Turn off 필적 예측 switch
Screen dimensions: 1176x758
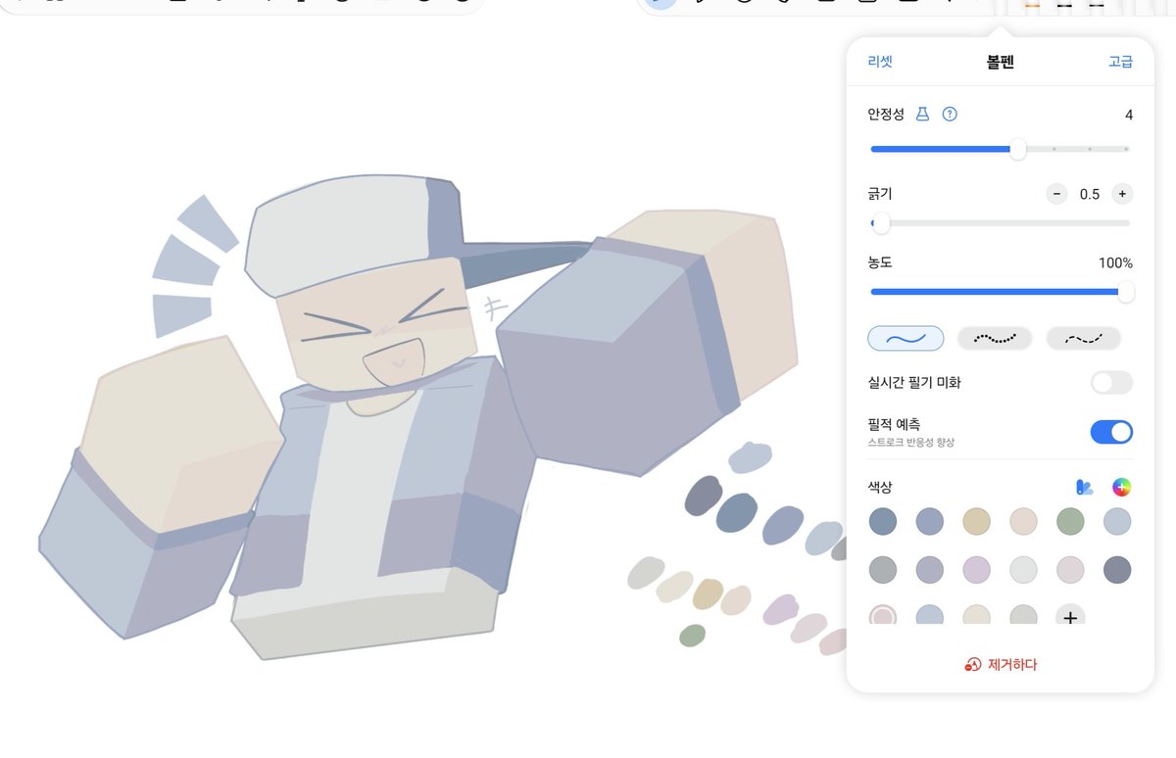tap(1111, 432)
